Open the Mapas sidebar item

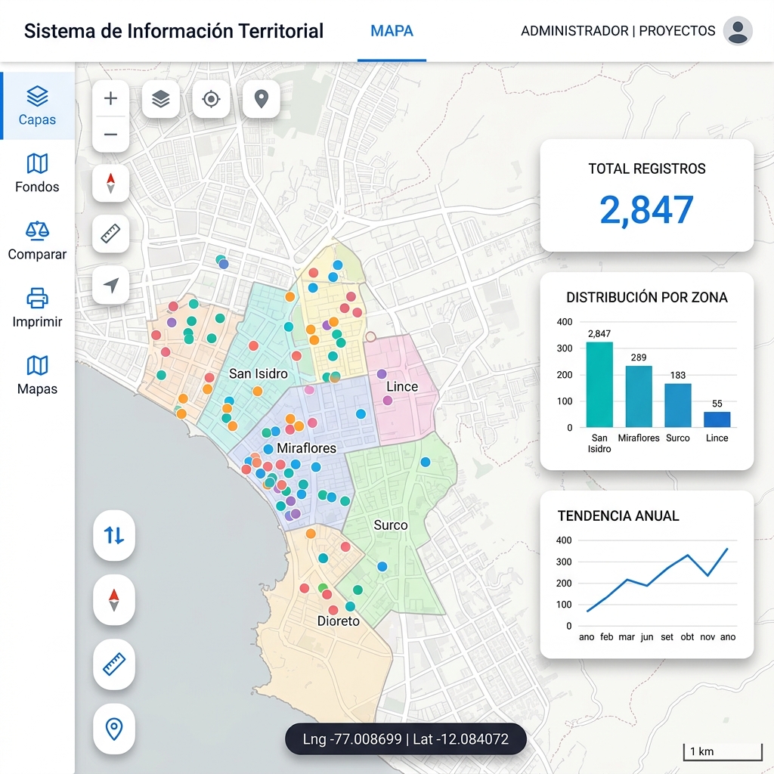pyautogui.click(x=38, y=376)
